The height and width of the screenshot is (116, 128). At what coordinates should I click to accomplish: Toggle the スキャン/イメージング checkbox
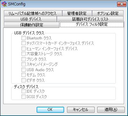pyautogui.click(x=23, y=64)
